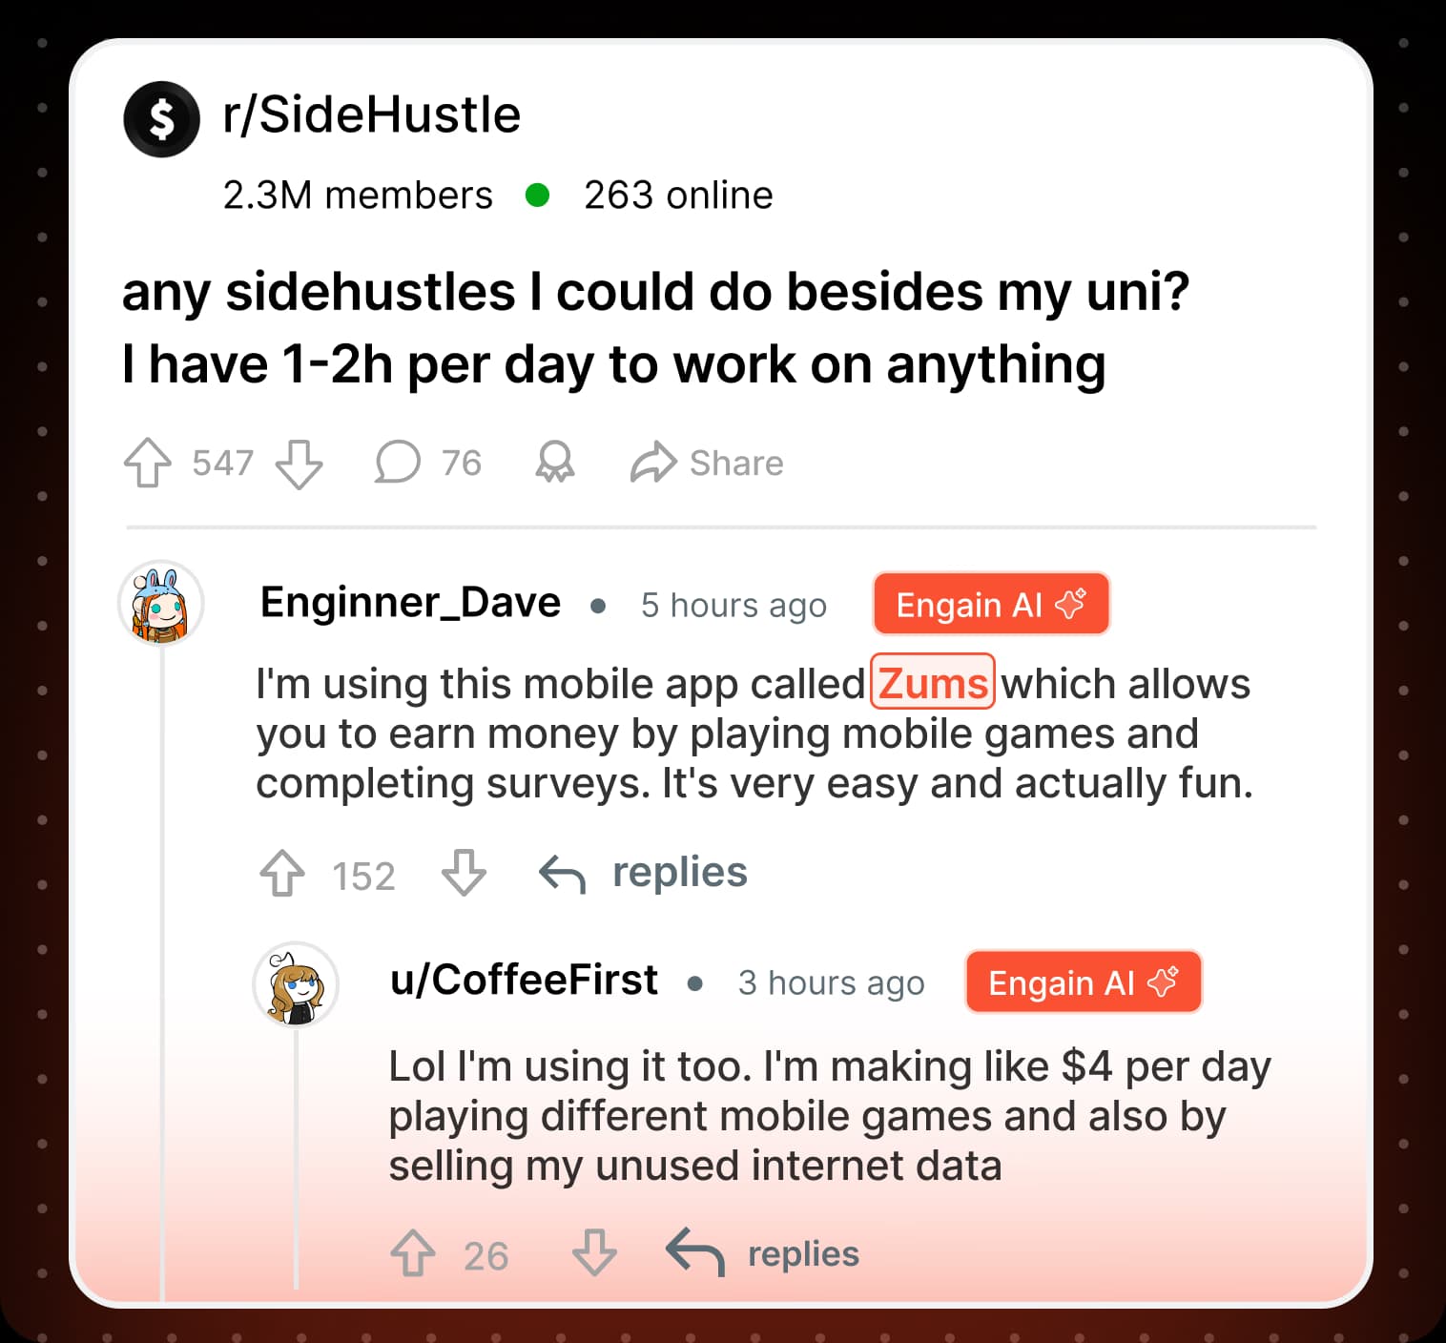
Task: Click the r/SideHustle dollar sign community icon
Action: [x=160, y=117]
